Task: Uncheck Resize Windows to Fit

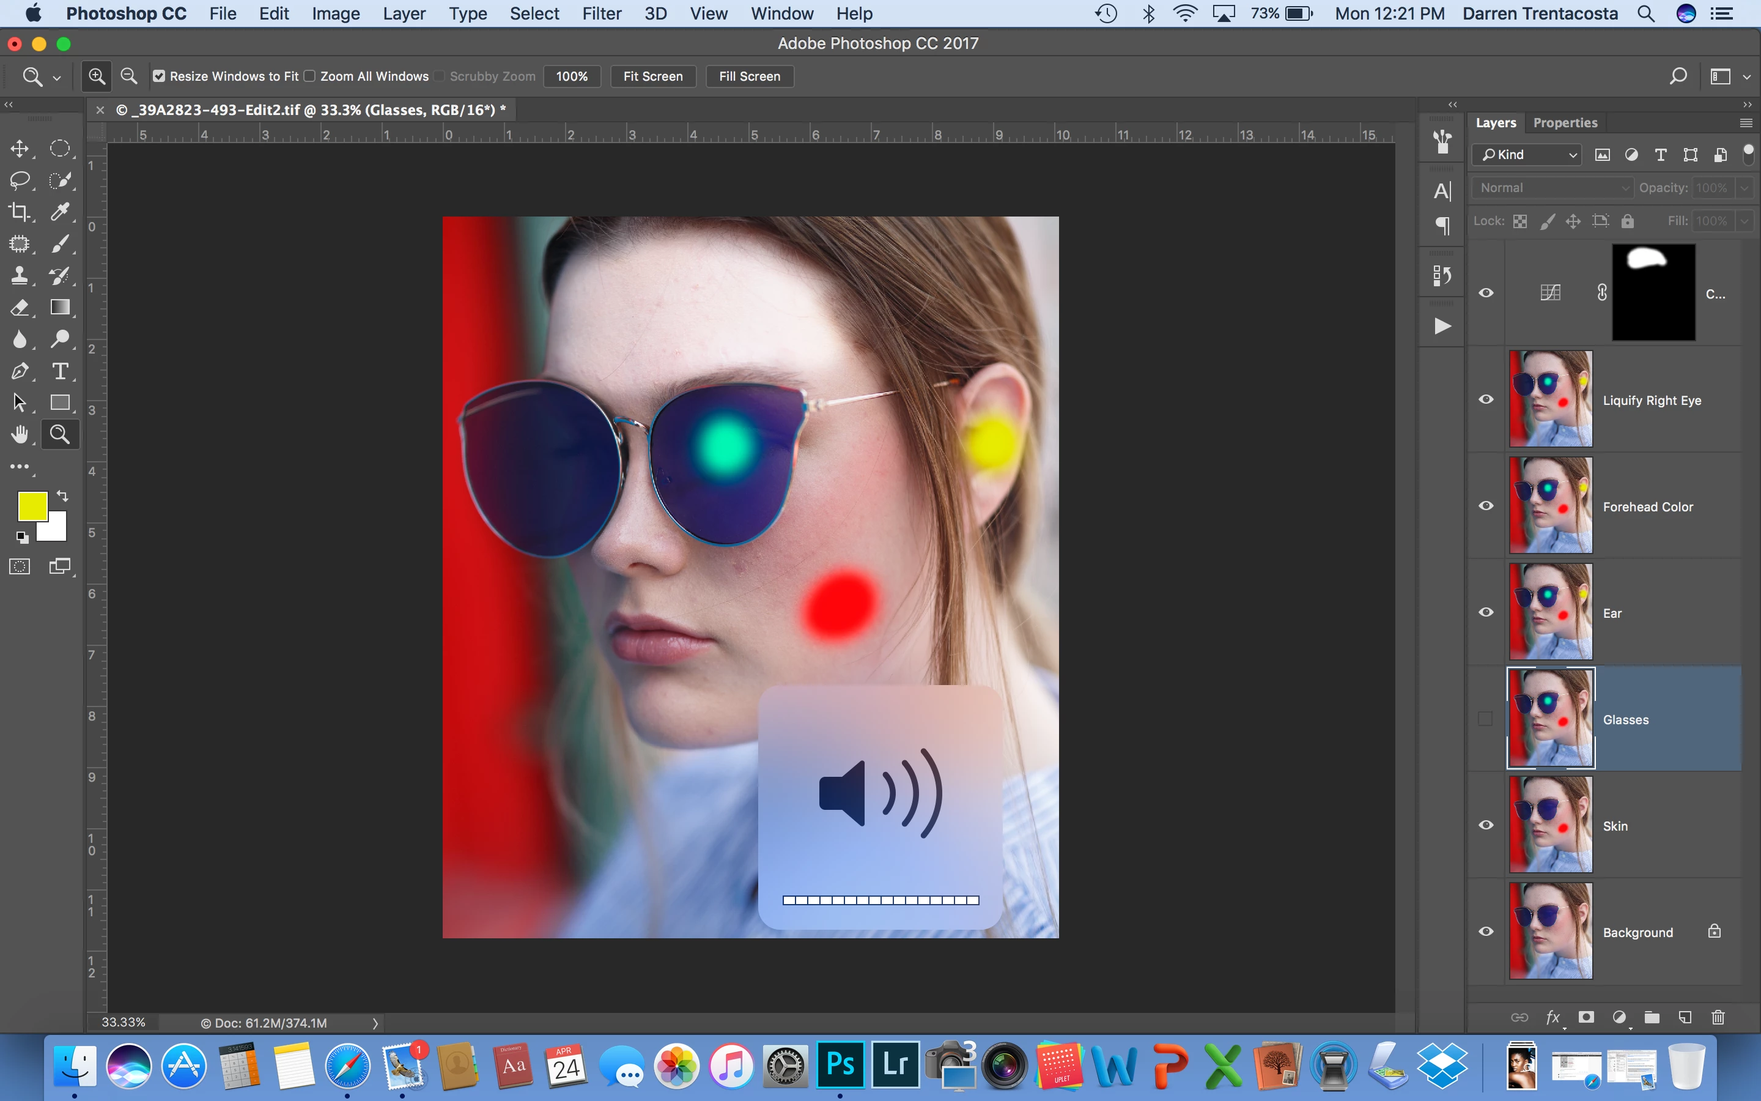Action: [158, 76]
